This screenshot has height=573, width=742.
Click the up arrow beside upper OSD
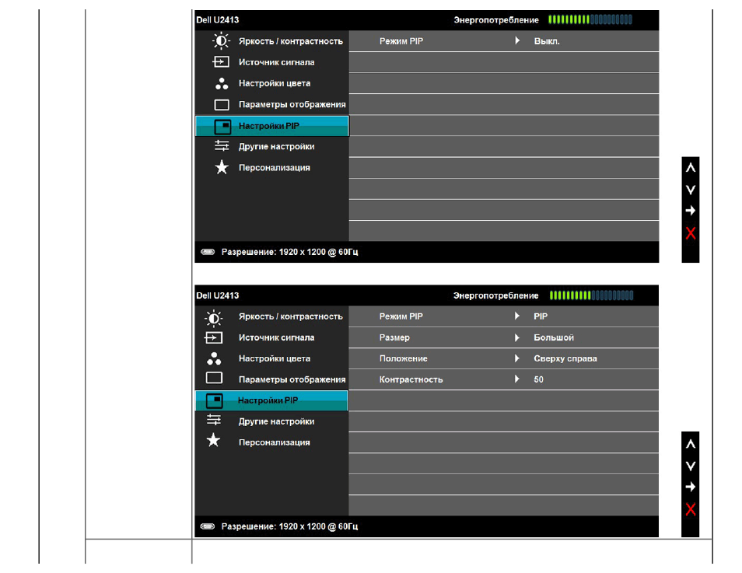point(691,167)
